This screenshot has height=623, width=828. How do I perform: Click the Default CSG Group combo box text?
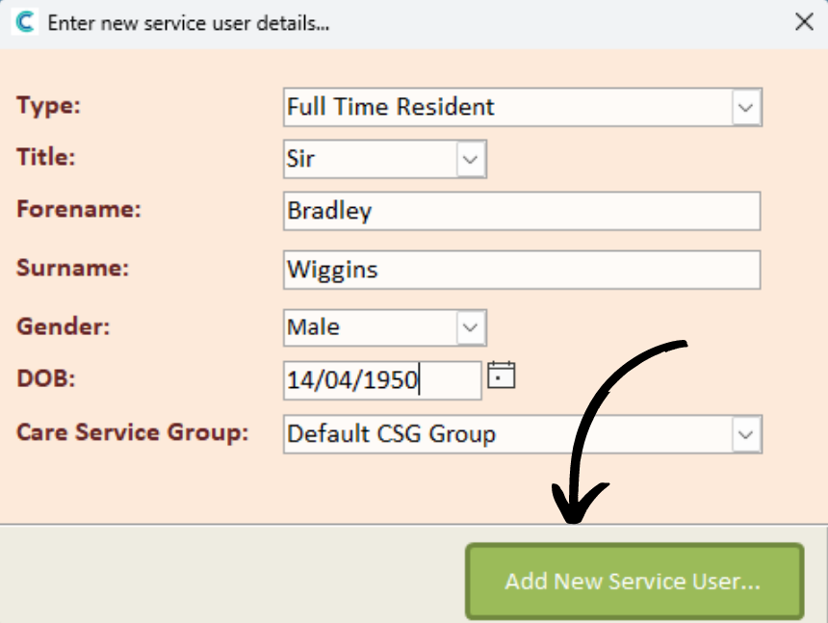[391, 434]
